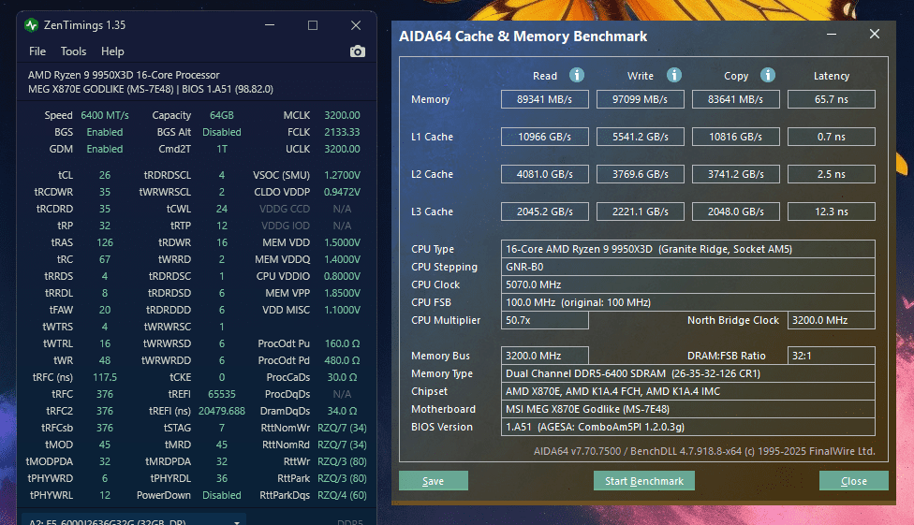Close the ZenTimings window

coord(356,25)
